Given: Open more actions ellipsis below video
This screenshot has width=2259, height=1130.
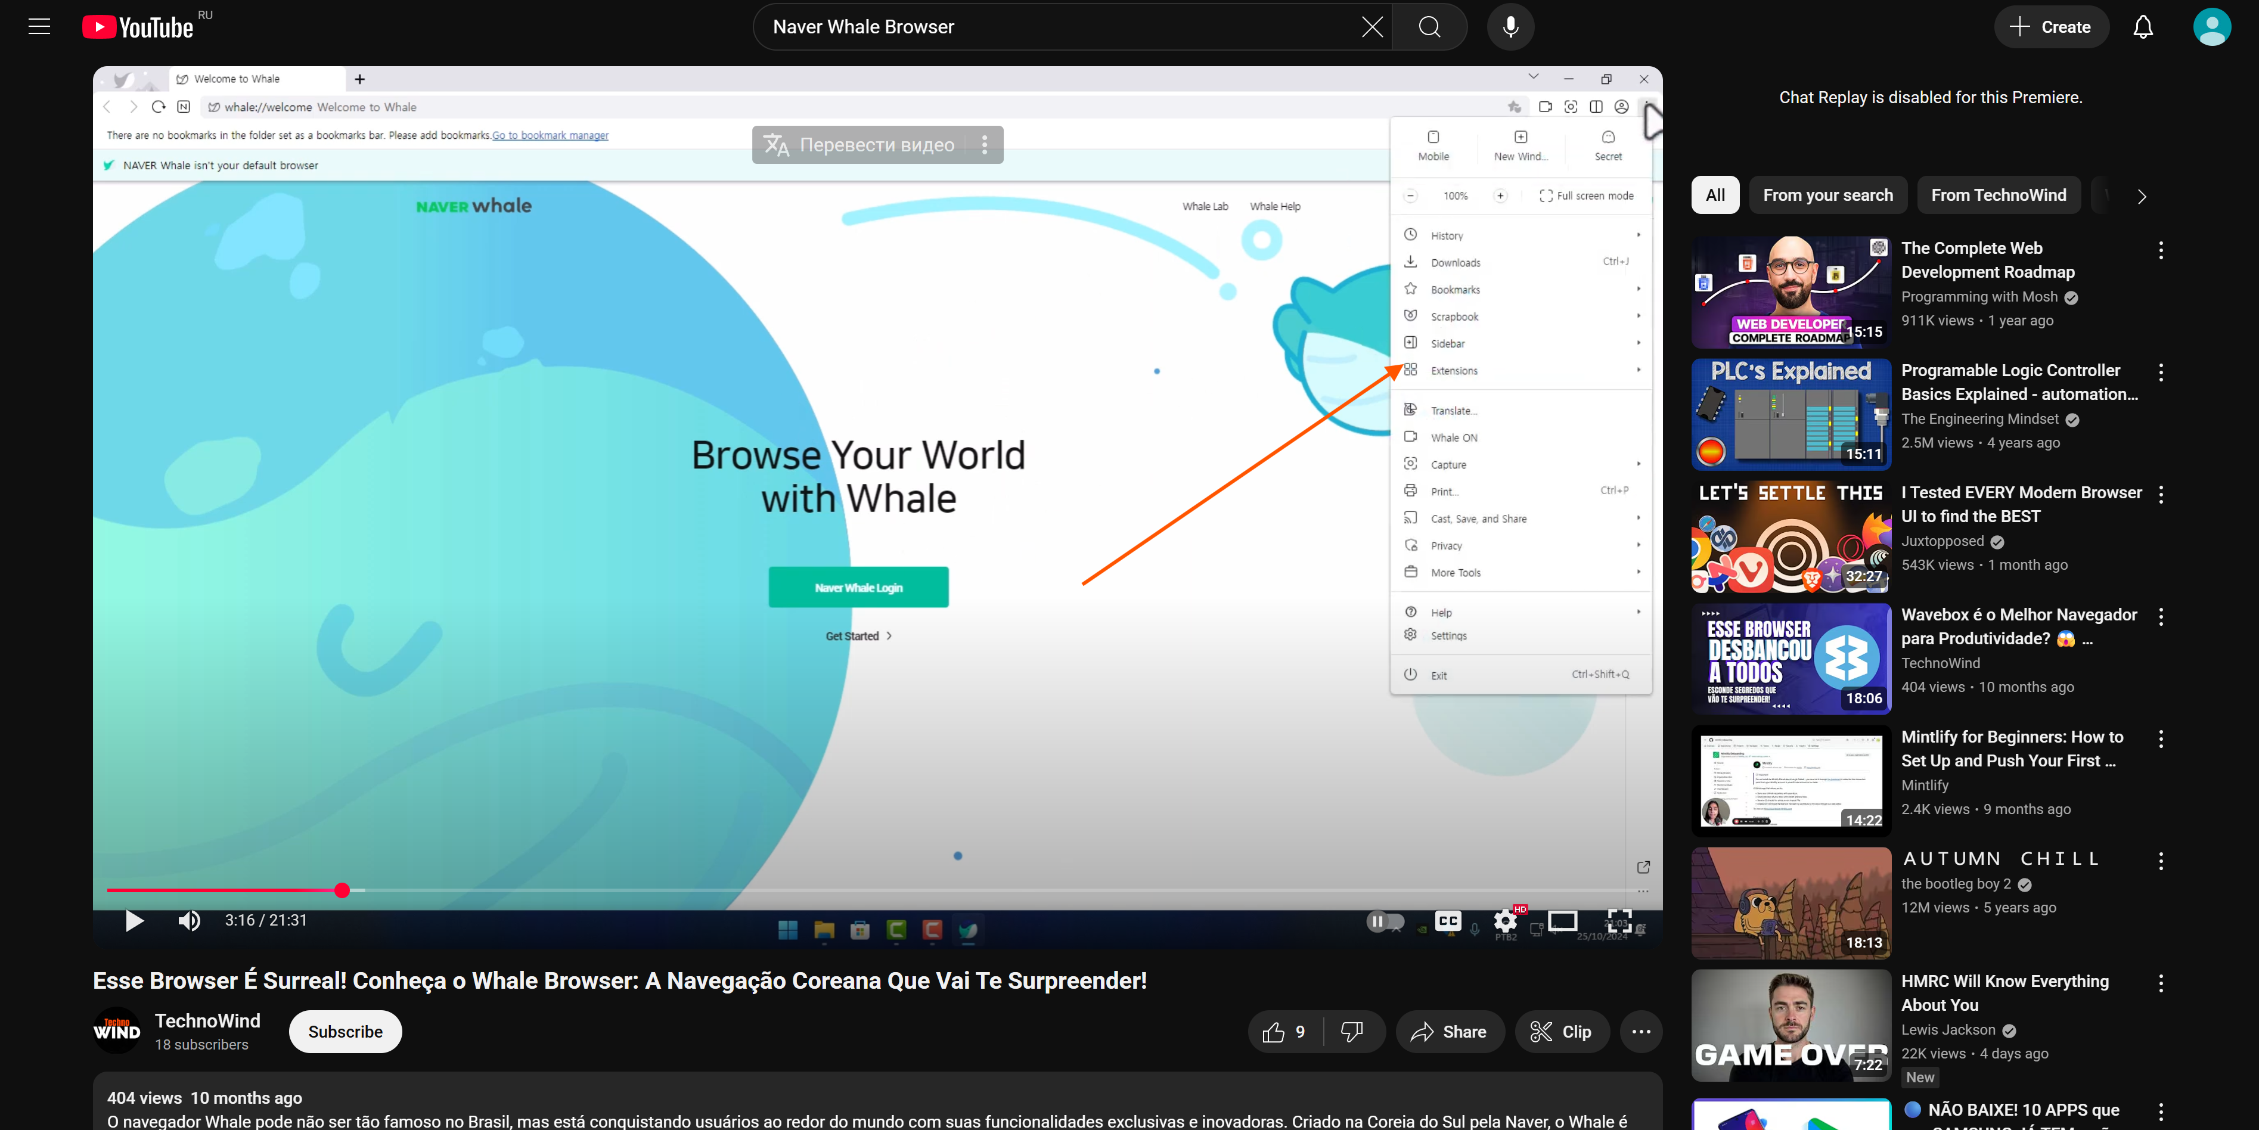Looking at the screenshot, I should tap(1641, 1032).
